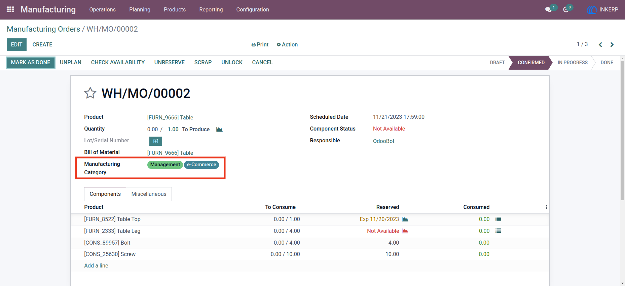Screen dimensions: 625x286
Task: Click Add a line link
Action: [x=96, y=266]
